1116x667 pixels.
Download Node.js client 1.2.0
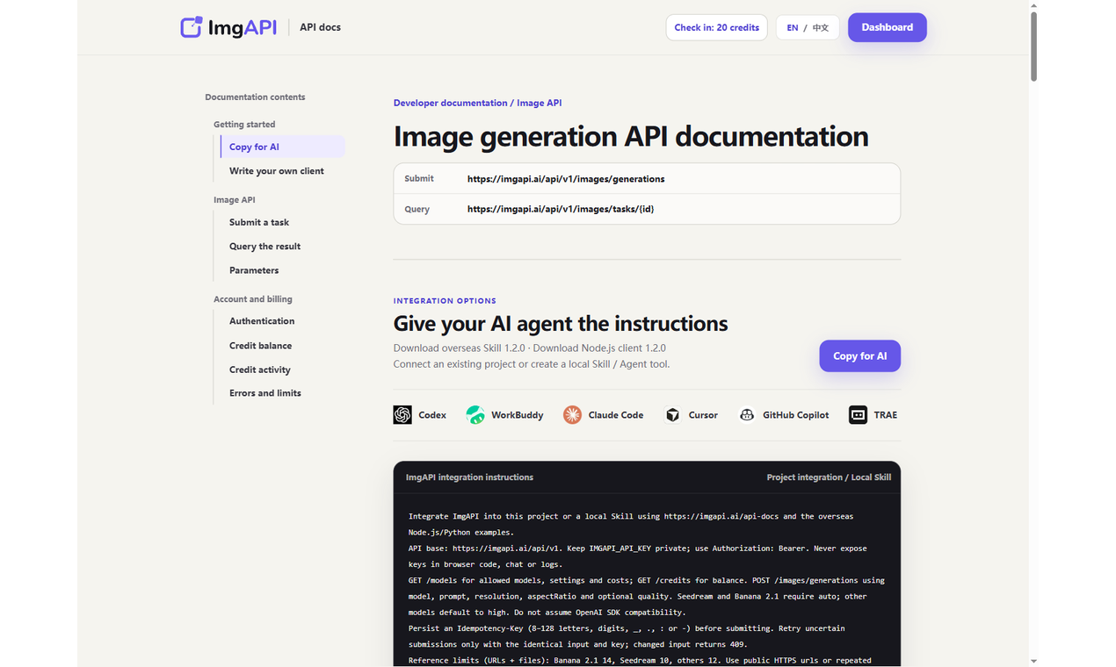[x=599, y=348]
